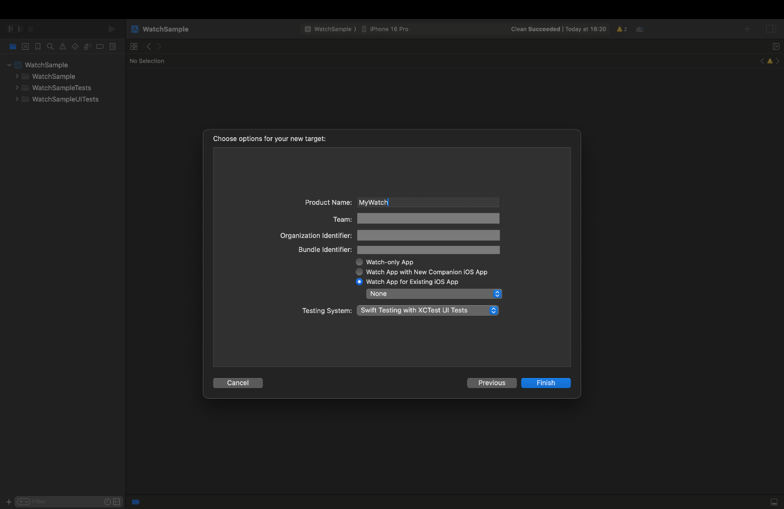Expand the WatchSampleUITests folder

tap(17, 99)
